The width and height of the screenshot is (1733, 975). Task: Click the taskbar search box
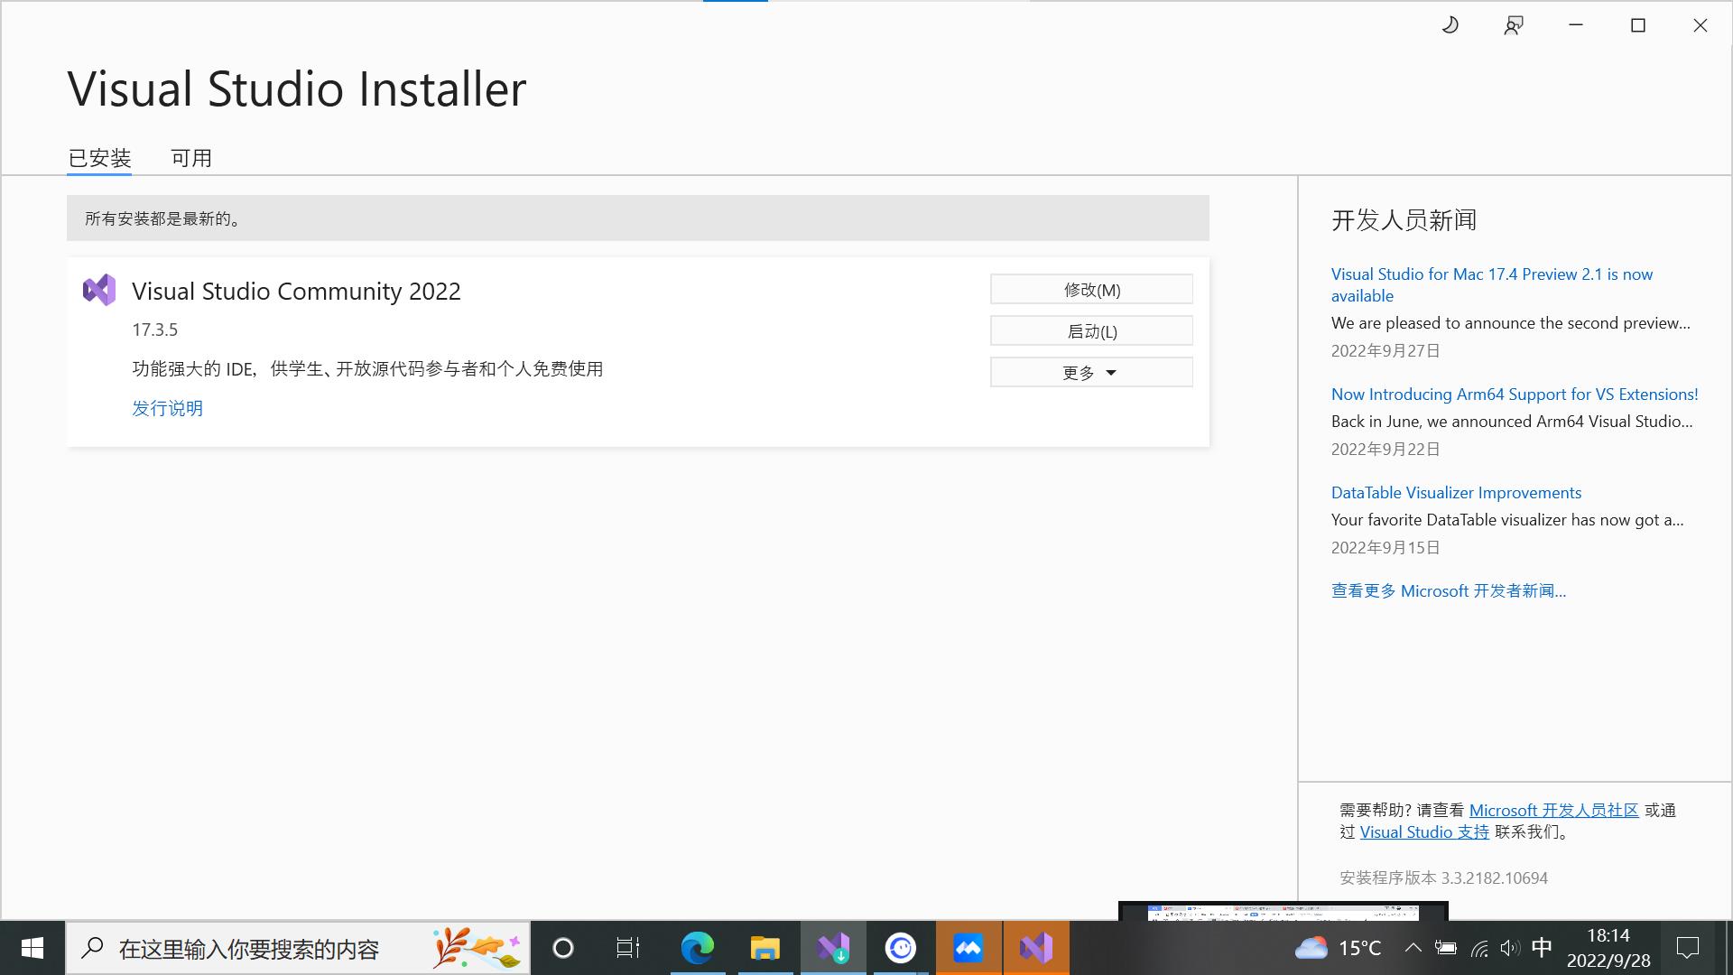pos(298,948)
